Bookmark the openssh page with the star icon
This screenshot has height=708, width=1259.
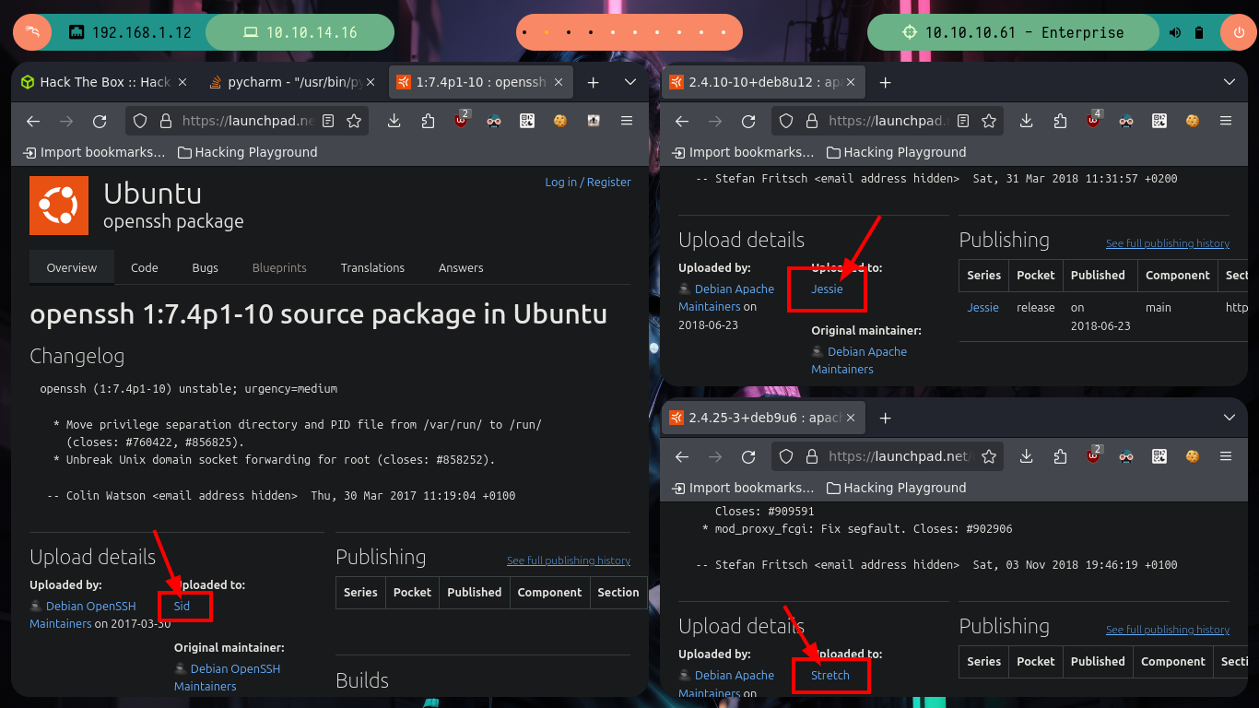354,121
